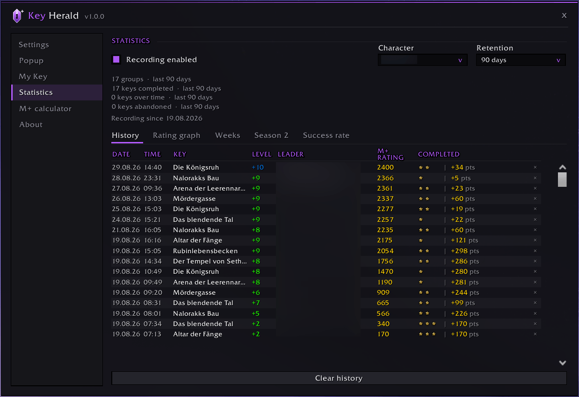Click the 1756 rating value

coord(385,261)
